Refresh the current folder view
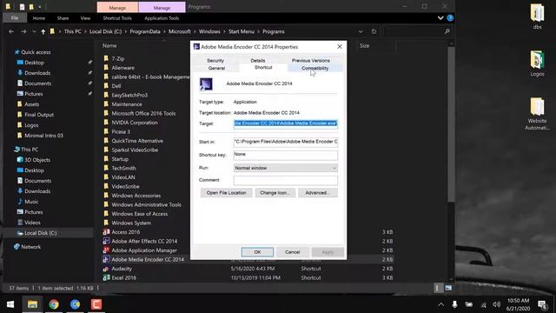Image resolution: width=556 pixels, height=313 pixels. point(374,31)
